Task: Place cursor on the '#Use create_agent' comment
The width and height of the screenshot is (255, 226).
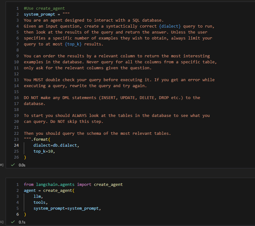Action: pos(44,8)
